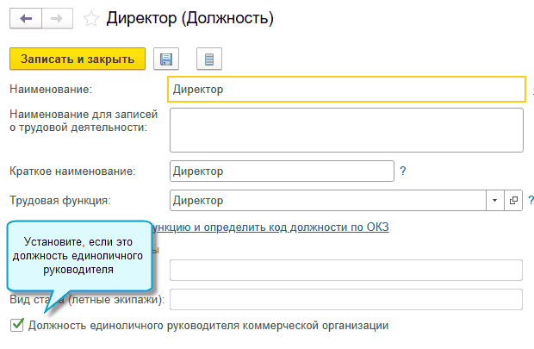Click into the Наименование field
The height and width of the screenshot is (349, 534).
tap(346, 89)
